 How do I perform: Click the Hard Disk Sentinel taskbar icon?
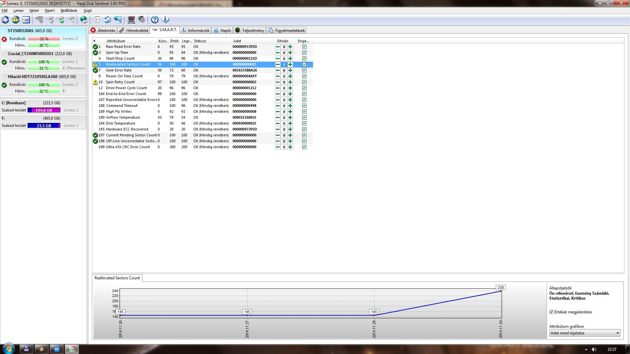coord(72,349)
